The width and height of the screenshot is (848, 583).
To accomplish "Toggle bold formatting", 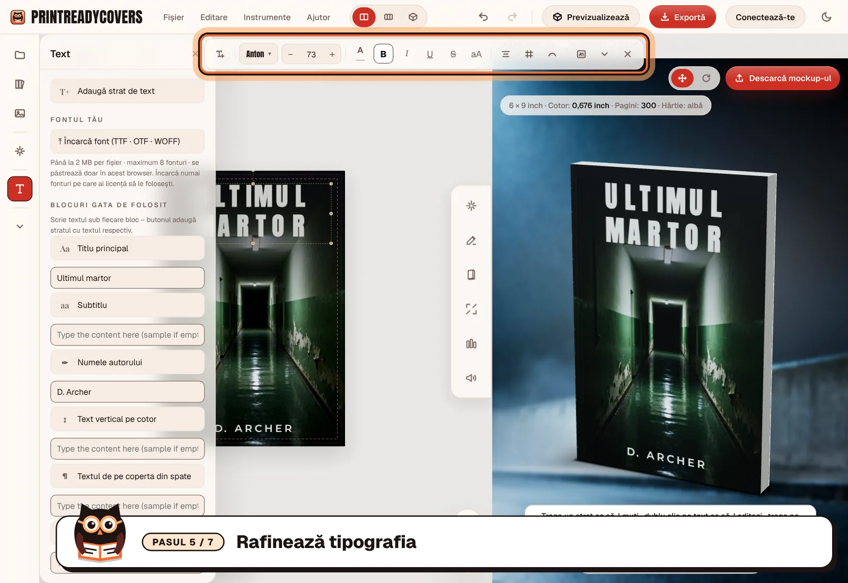I will (x=383, y=54).
